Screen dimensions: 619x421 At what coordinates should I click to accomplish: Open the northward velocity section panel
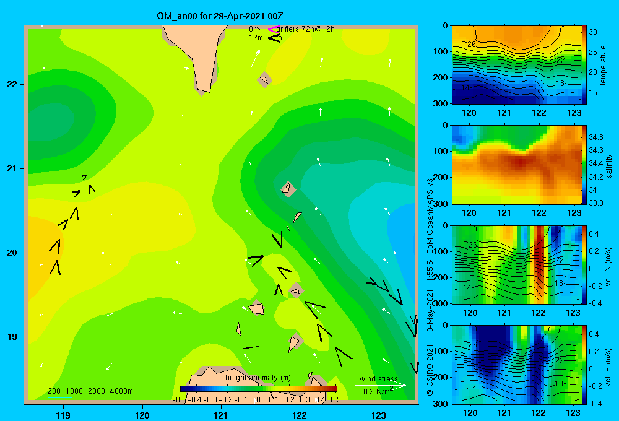tap(516, 264)
